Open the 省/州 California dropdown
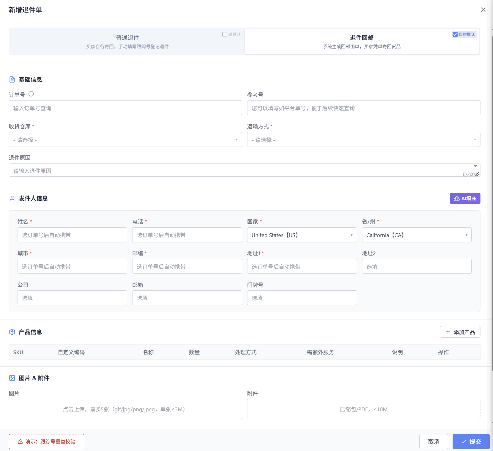The width and height of the screenshot is (493, 451). pyautogui.click(x=417, y=235)
